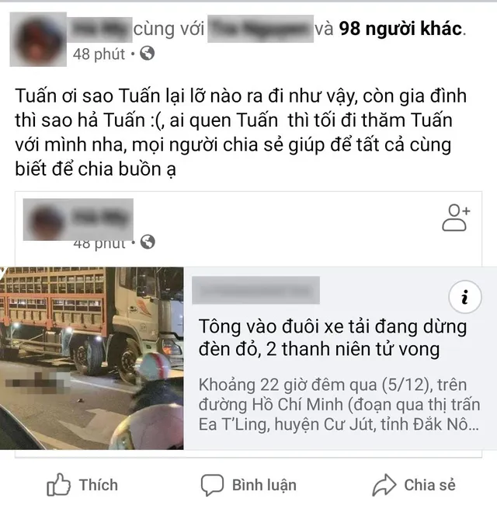Open link info circle icon
Viewport: 497px width, 523px height.
465,297
